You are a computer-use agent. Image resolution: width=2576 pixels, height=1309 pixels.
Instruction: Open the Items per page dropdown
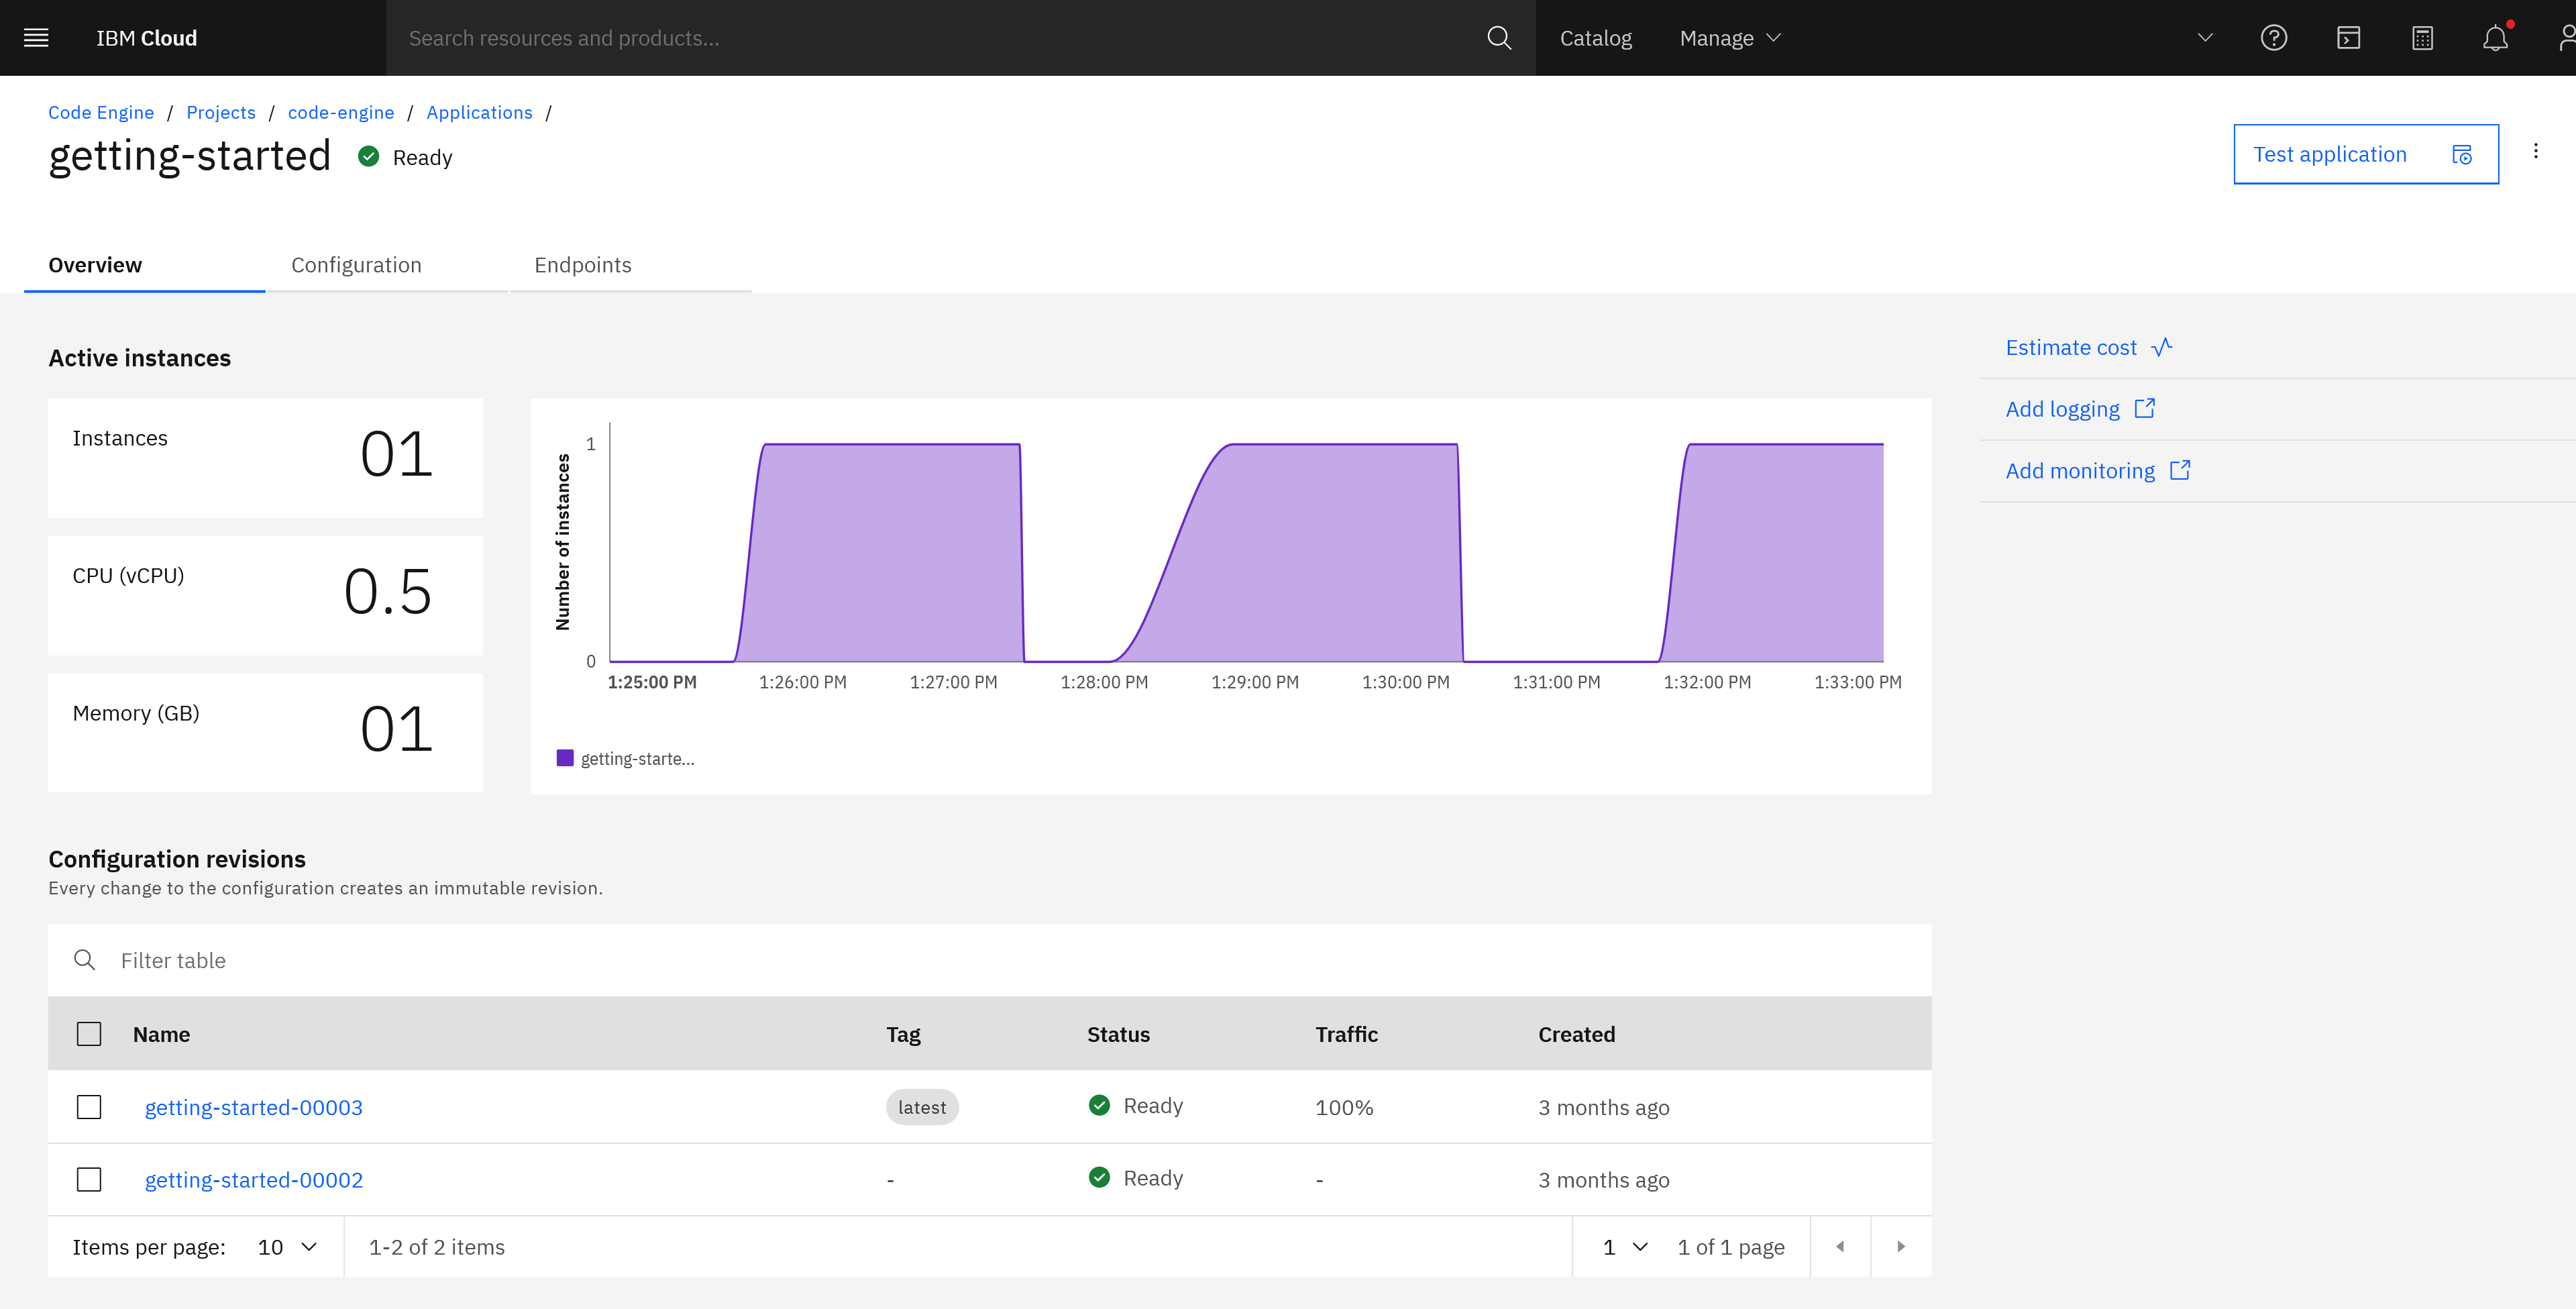click(287, 1247)
